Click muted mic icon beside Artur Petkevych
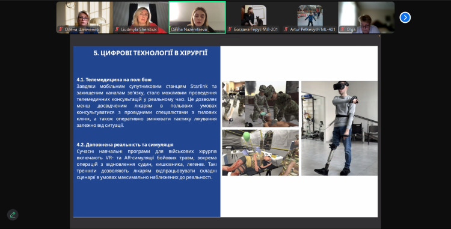 (x=286, y=29)
